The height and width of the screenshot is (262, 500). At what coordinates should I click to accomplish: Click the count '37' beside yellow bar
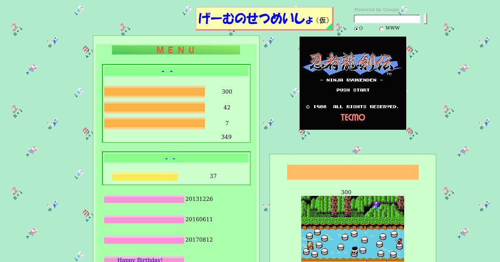(x=213, y=176)
